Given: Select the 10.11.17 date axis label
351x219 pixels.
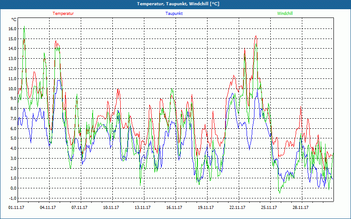Looking at the screenshot, I should click(111, 208).
